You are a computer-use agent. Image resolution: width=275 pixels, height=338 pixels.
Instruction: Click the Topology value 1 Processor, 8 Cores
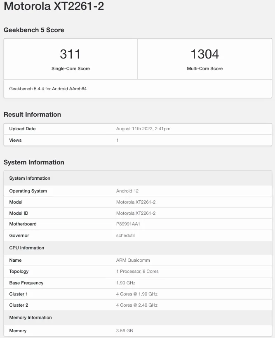[137, 271]
